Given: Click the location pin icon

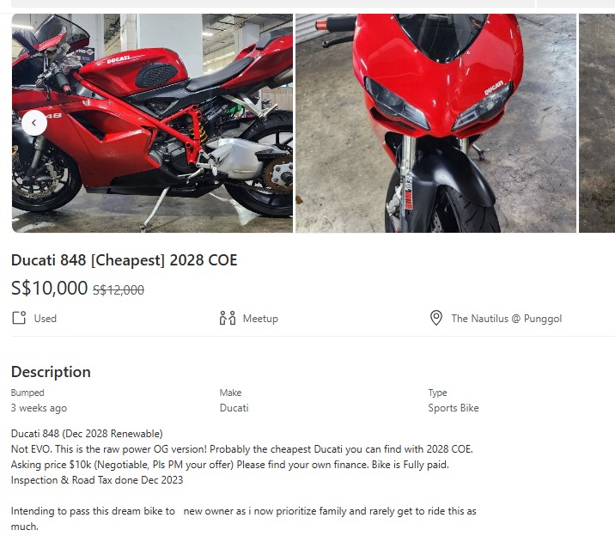Looking at the screenshot, I should coord(436,318).
